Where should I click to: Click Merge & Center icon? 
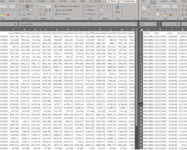tap(32, 10)
